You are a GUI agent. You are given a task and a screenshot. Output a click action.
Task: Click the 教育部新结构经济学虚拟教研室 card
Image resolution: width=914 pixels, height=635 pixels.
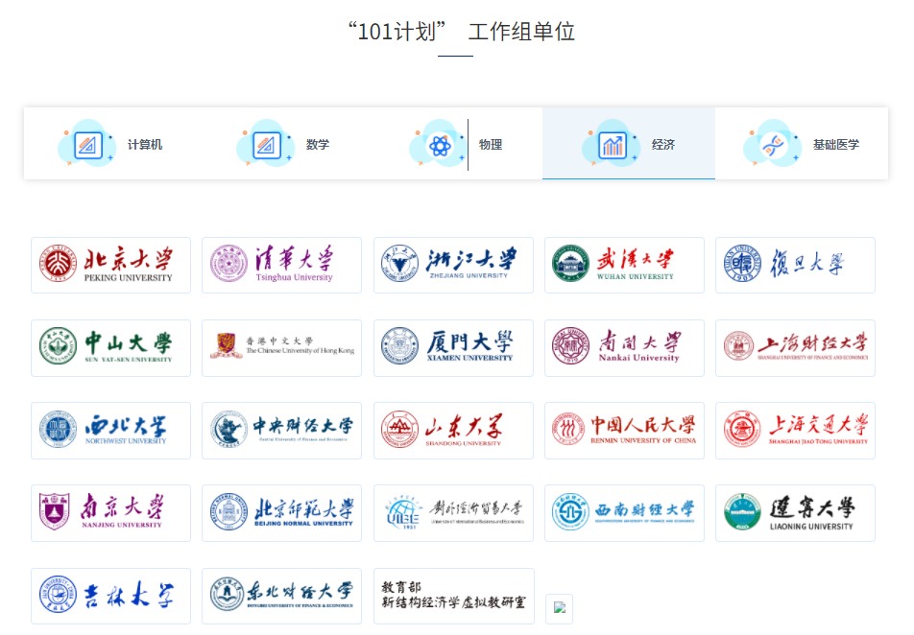click(x=453, y=596)
